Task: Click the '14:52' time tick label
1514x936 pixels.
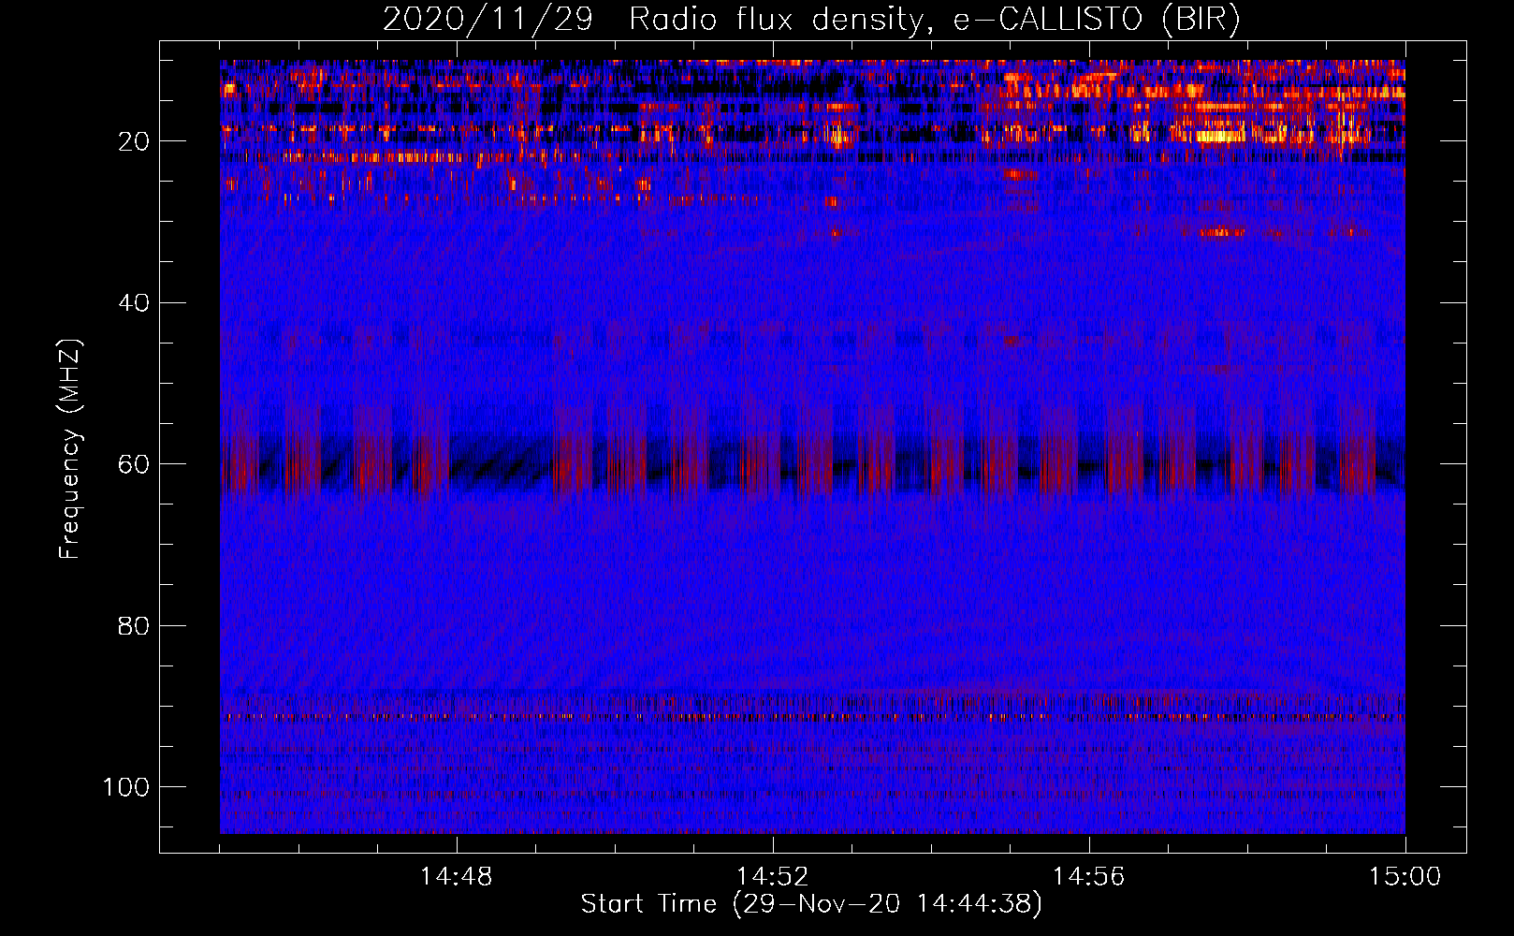Action: coord(772,877)
